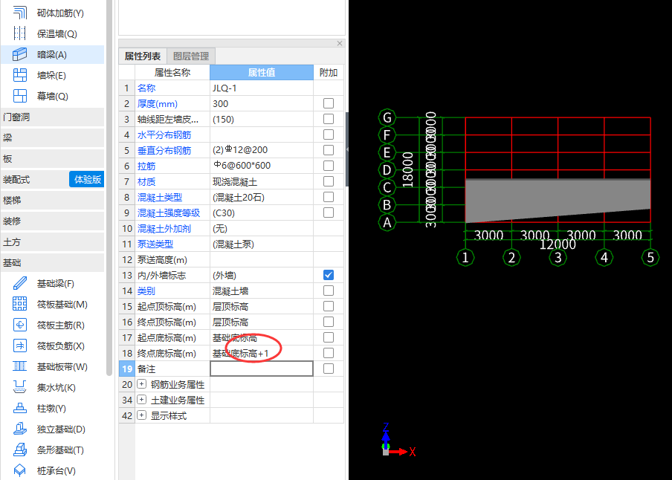Select the 保温墙(Q) wall icon
Image resolution: width=672 pixels, height=480 pixels.
[20, 33]
